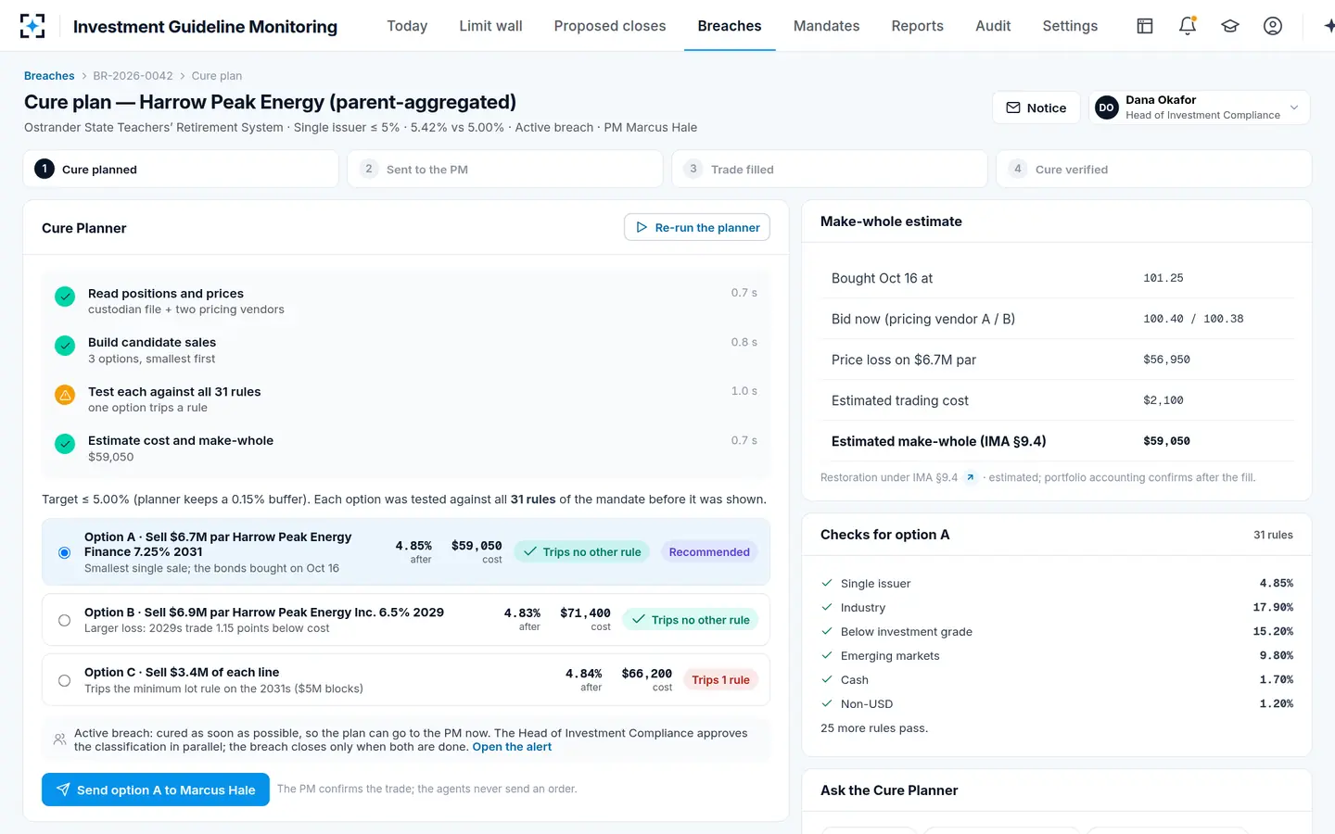Open the layout panel icon
Image resolution: width=1335 pixels, height=834 pixels.
coord(1145,26)
